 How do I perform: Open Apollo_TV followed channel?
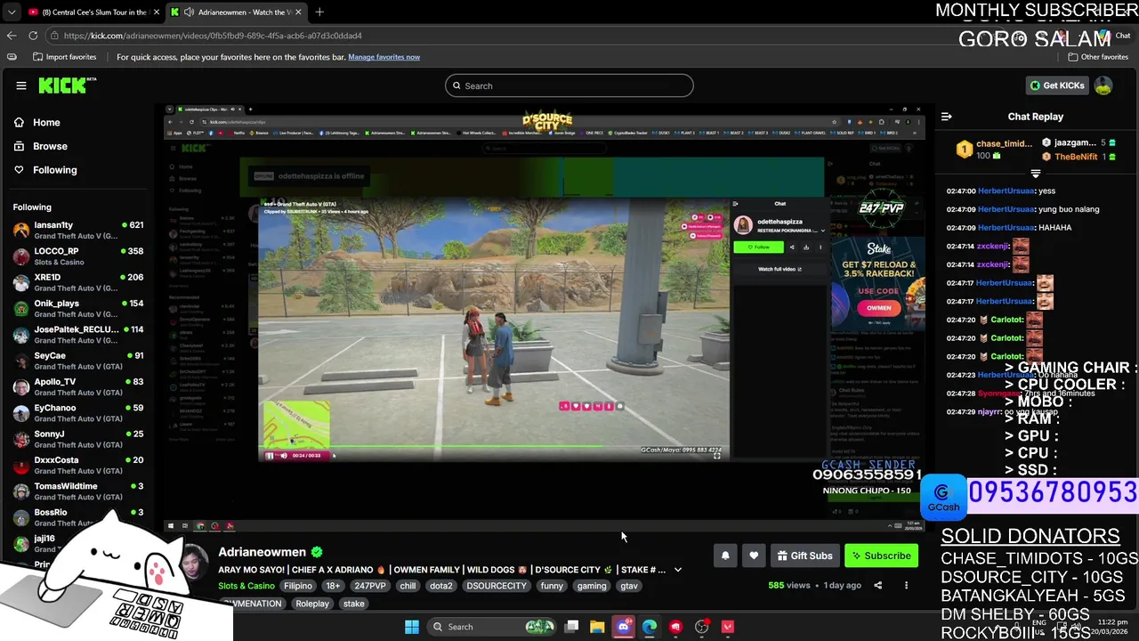tap(78, 387)
